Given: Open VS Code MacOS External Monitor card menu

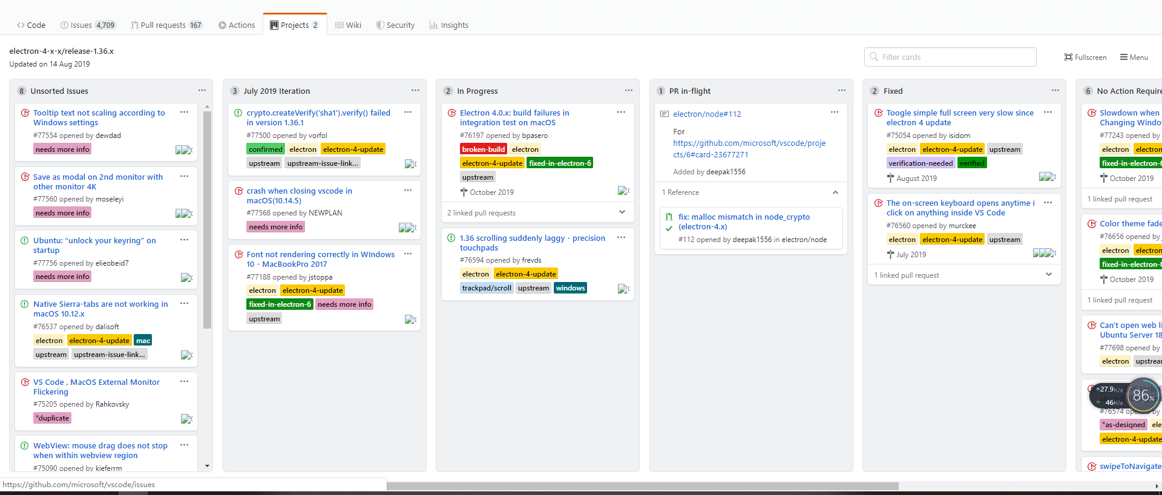Looking at the screenshot, I should click(x=185, y=381).
